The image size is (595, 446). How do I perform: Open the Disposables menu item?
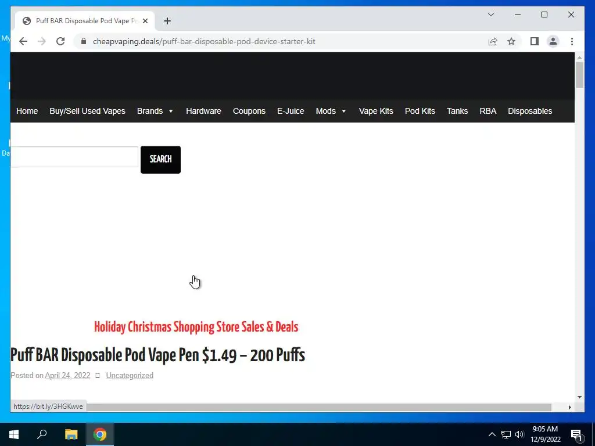pyautogui.click(x=530, y=111)
